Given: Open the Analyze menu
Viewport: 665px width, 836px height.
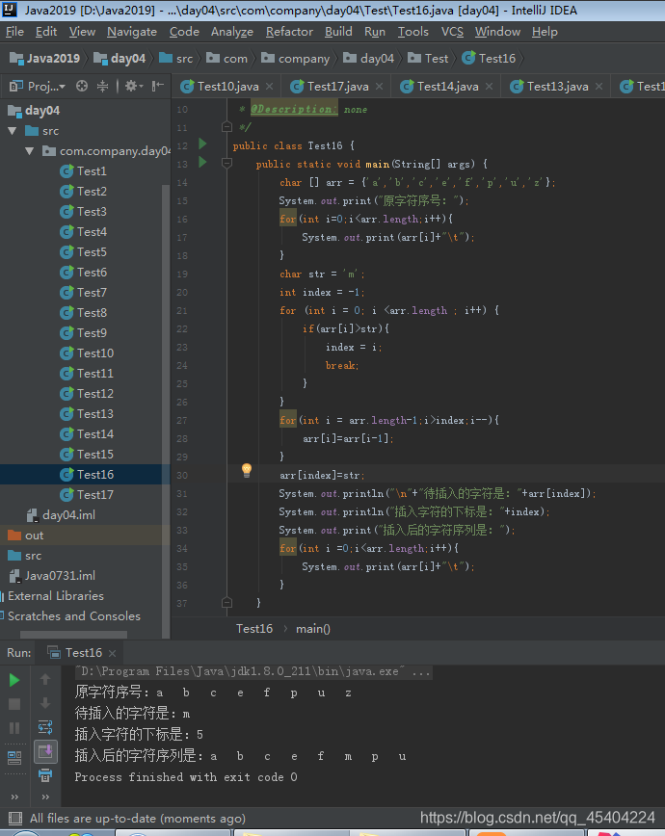Looking at the screenshot, I should tap(231, 32).
